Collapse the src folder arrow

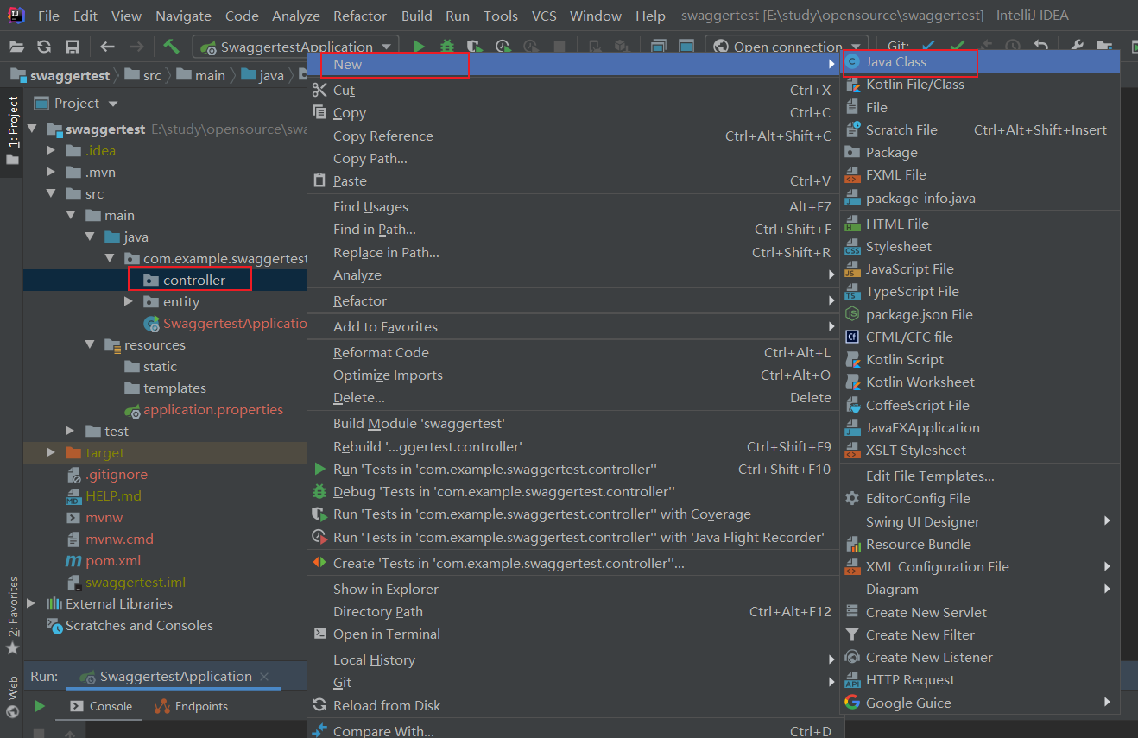52,194
